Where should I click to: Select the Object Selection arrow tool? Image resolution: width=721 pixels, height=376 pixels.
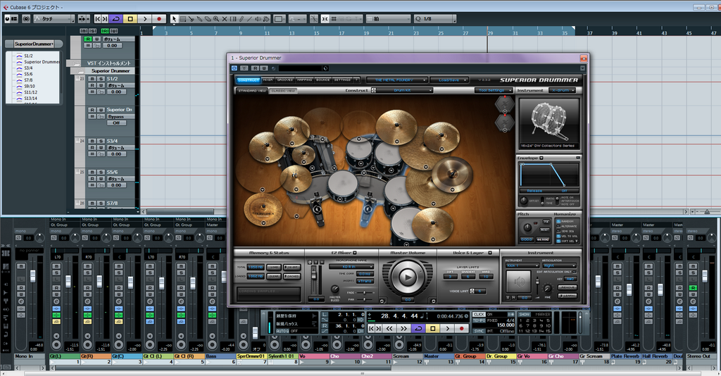(x=174, y=19)
